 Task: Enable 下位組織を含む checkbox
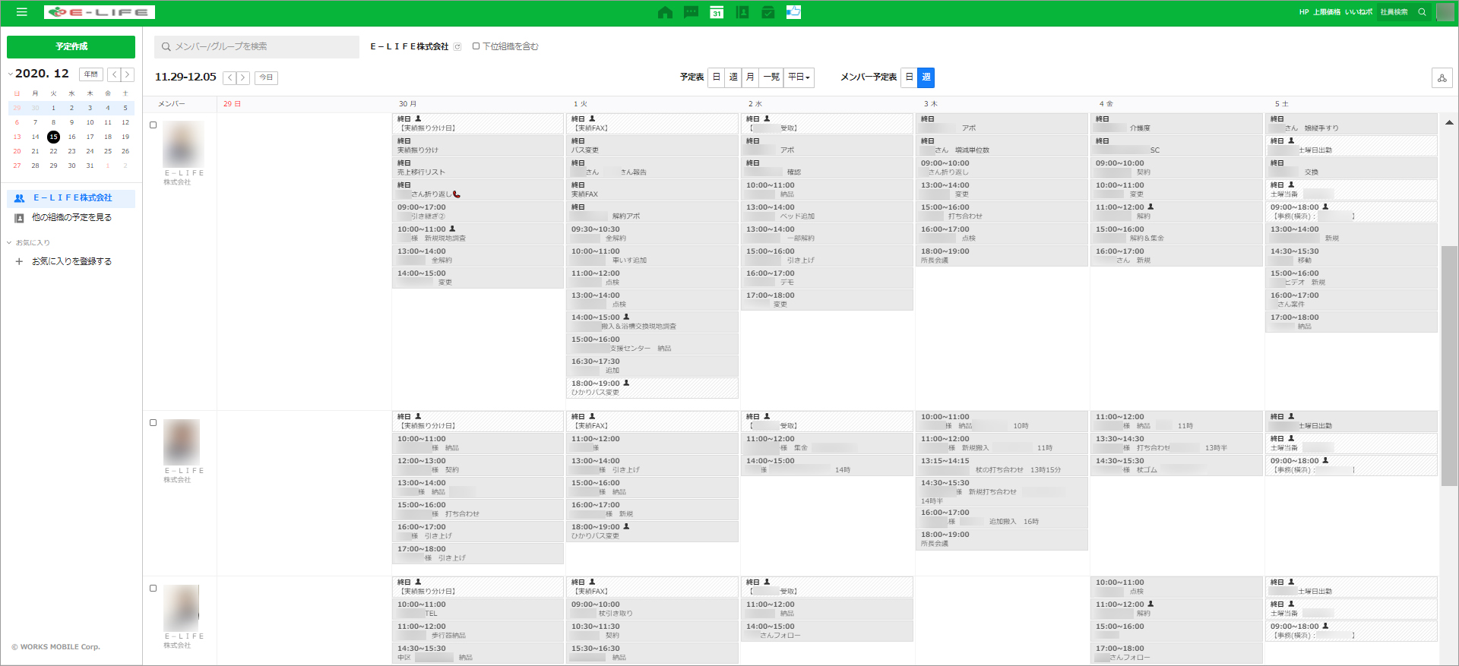pyautogui.click(x=476, y=46)
